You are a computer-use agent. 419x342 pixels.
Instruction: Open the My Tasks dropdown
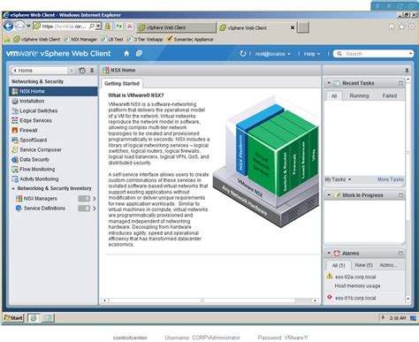pyautogui.click(x=338, y=179)
